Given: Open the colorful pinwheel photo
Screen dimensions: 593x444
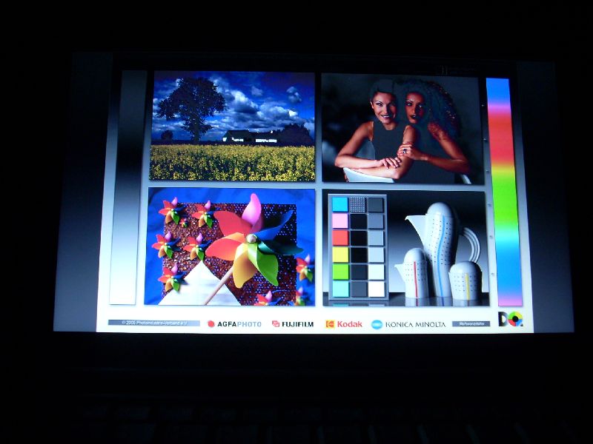Looking at the screenshot, I should click(x=230, y=246).
